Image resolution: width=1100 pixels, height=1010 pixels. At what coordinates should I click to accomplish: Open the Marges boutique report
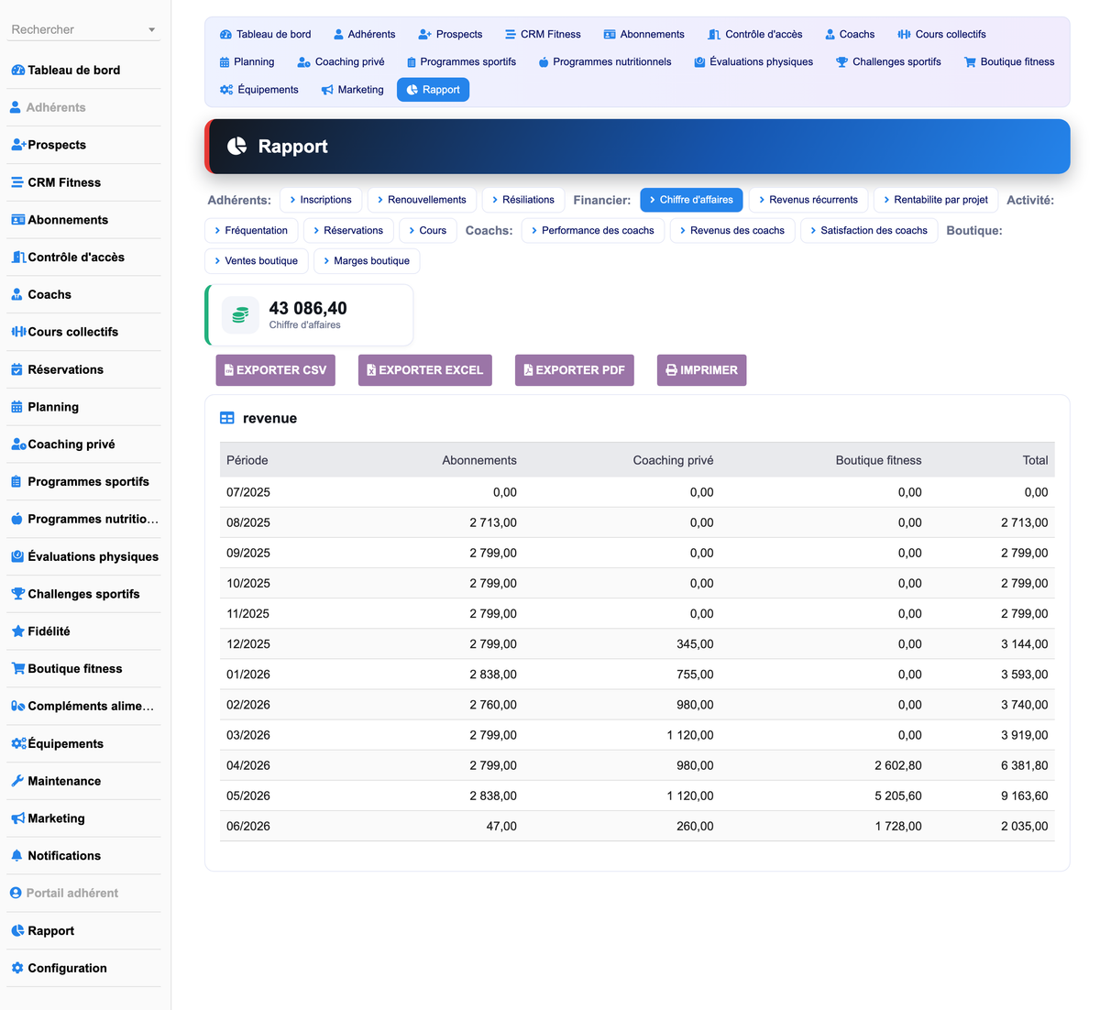pyautogui.click(x=367, y=261)
